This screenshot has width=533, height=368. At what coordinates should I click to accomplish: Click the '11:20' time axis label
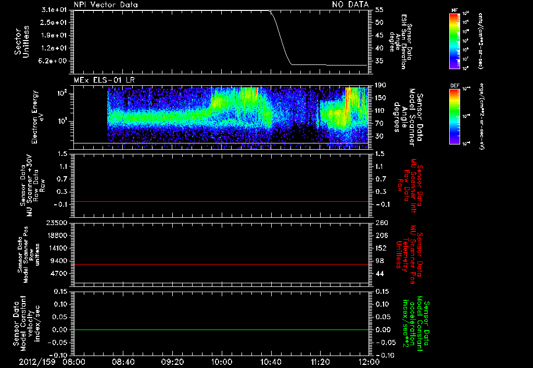320,362
